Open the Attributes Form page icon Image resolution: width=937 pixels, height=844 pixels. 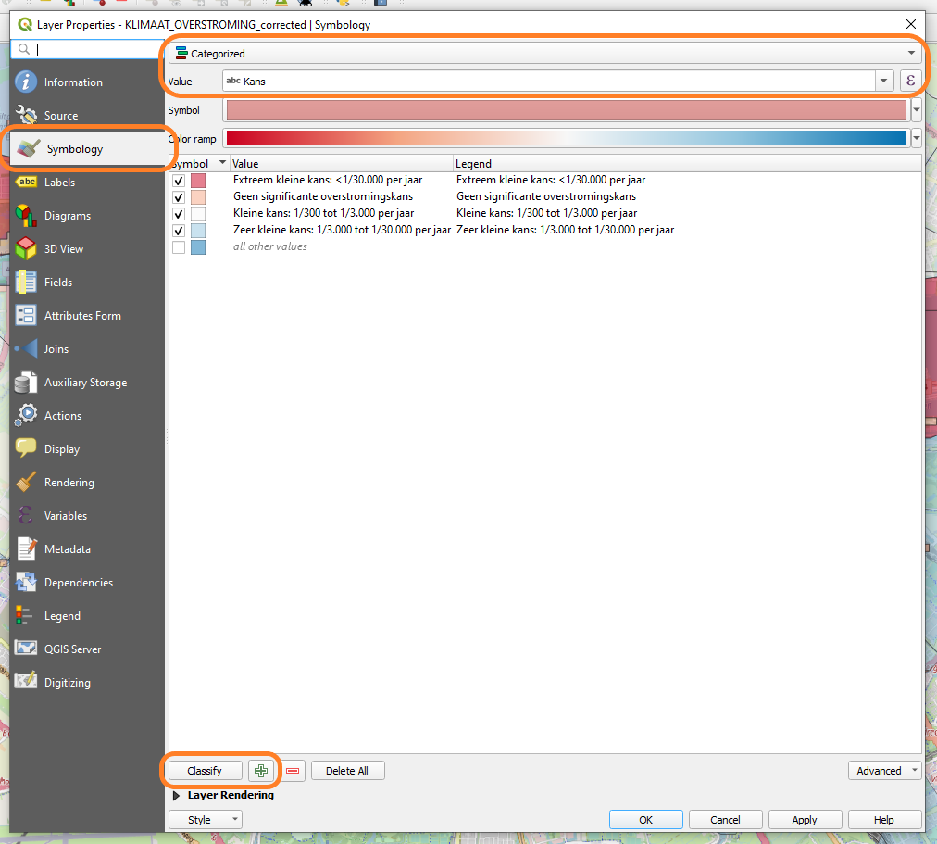point(25,315)
